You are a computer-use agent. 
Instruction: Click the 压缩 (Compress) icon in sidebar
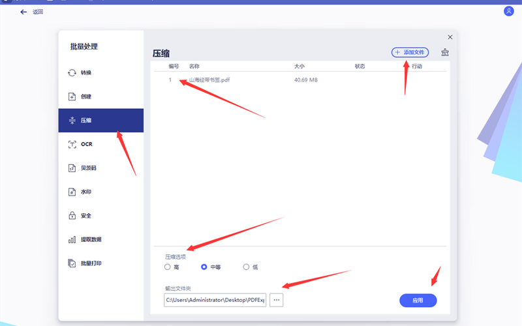[72, 121]
